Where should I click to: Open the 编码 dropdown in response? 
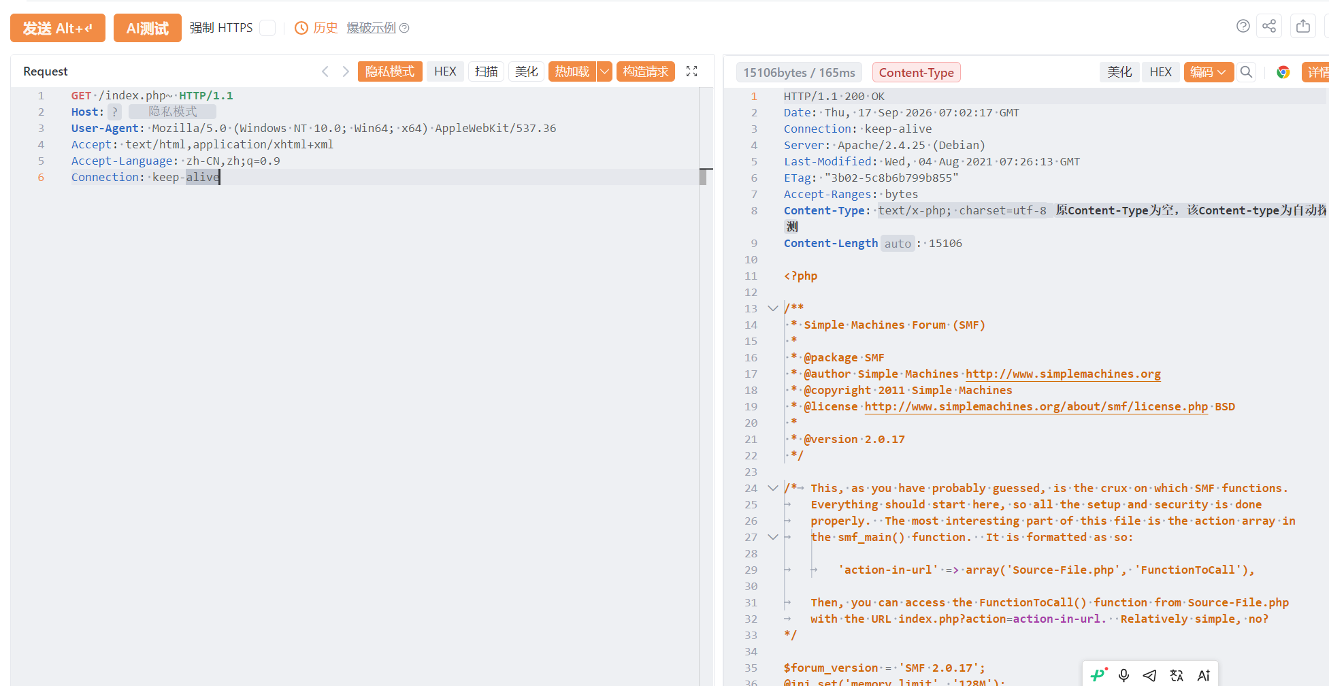1209,72
